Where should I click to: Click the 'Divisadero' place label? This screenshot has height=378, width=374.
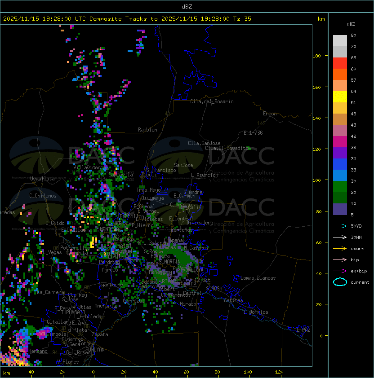coord(200,223)
